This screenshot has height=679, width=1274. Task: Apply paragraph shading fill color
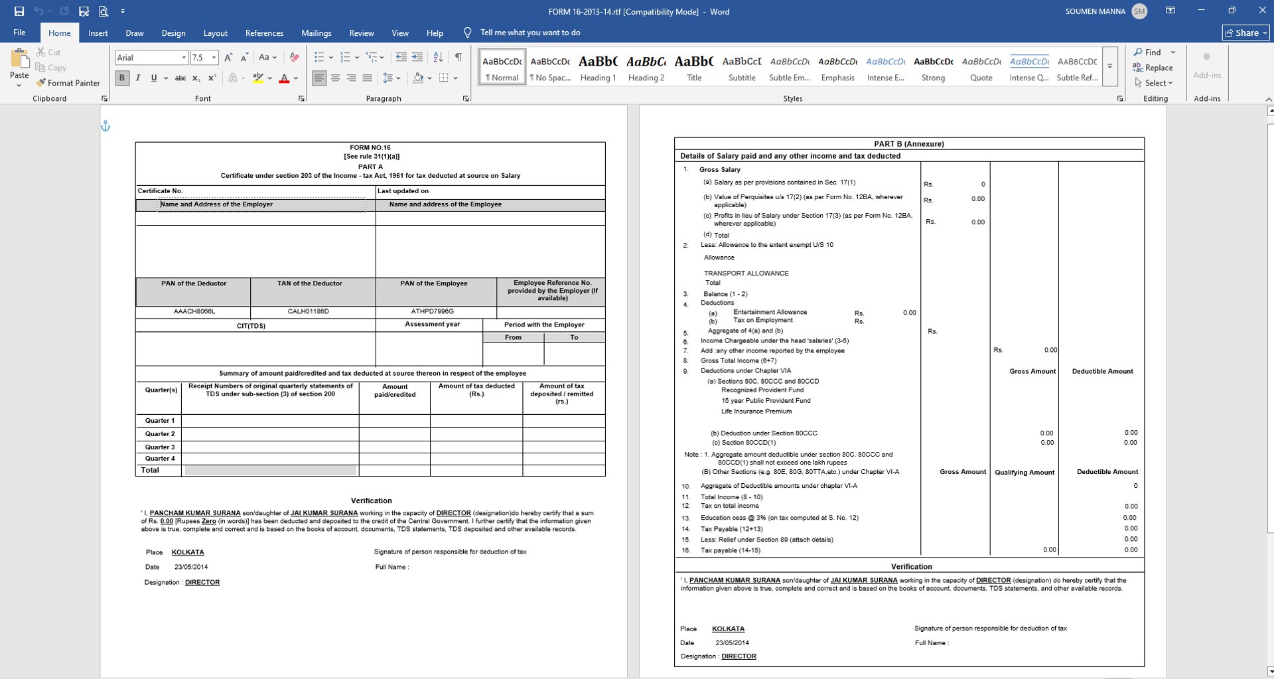coord(418,78)
